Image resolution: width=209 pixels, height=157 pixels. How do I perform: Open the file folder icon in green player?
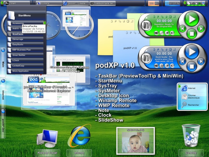(x=146, y=25)
